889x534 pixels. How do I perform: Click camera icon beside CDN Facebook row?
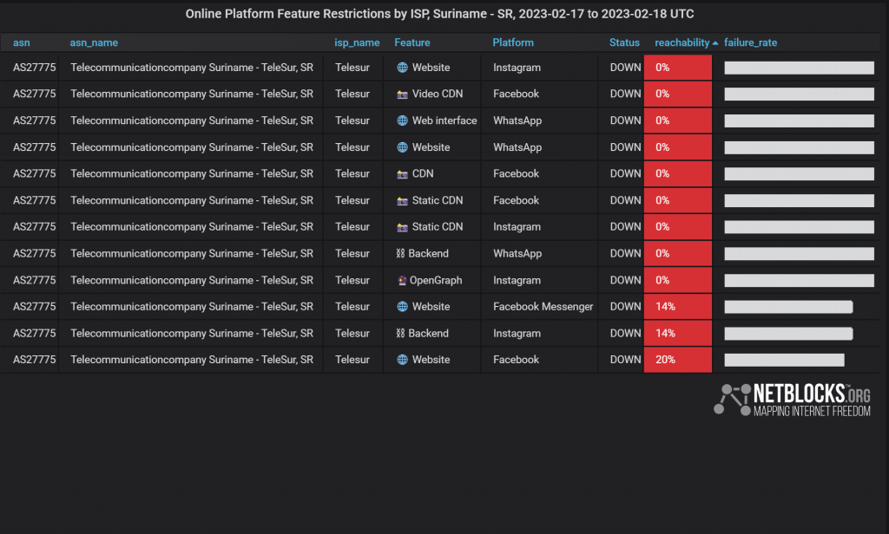coord(402,174)
